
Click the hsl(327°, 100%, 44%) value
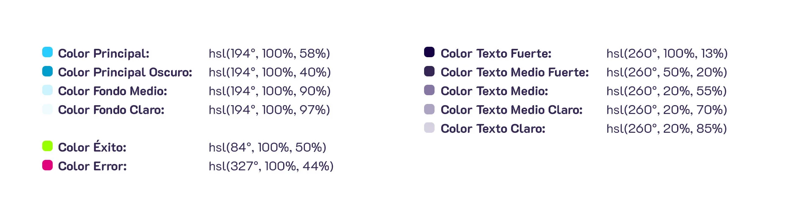point(271,166)
